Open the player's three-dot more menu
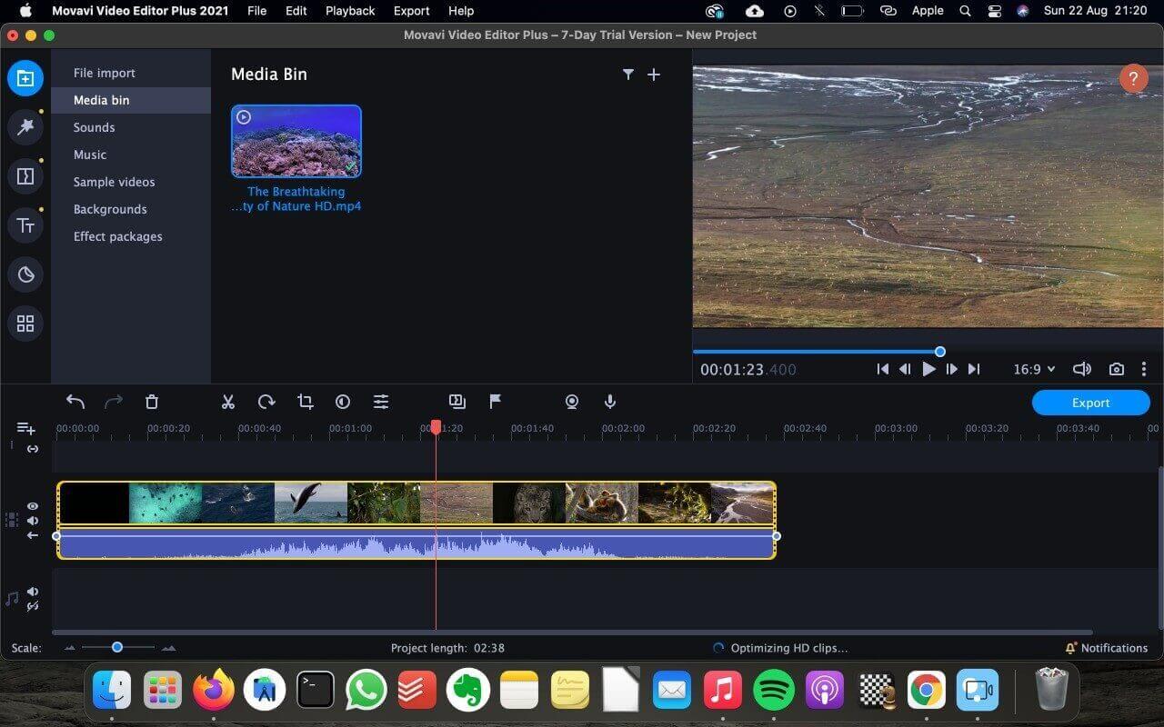Screen dimensions: 1164x727 [x=1144, y=369]
